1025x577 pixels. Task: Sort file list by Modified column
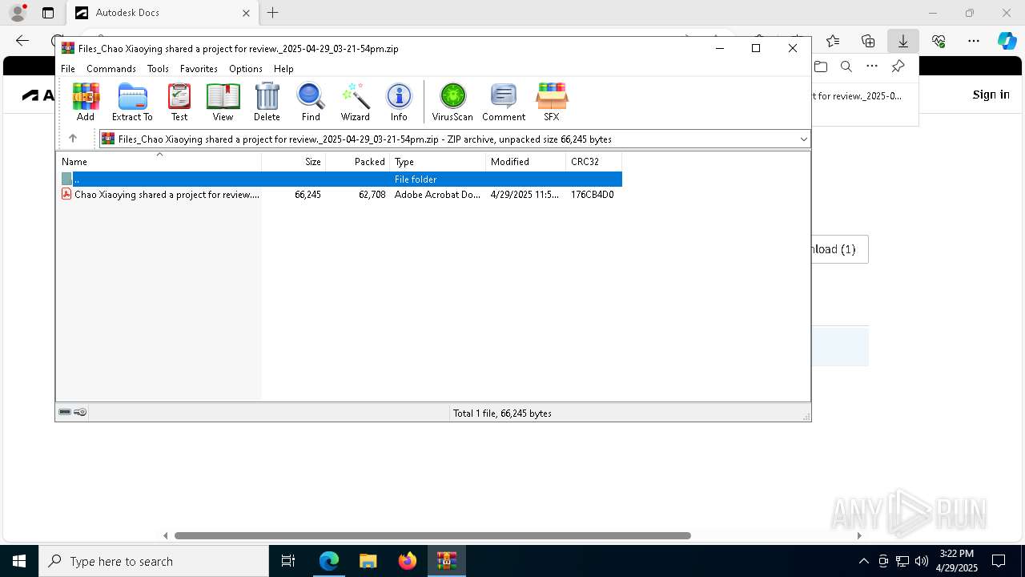click(x=526, y=161)
